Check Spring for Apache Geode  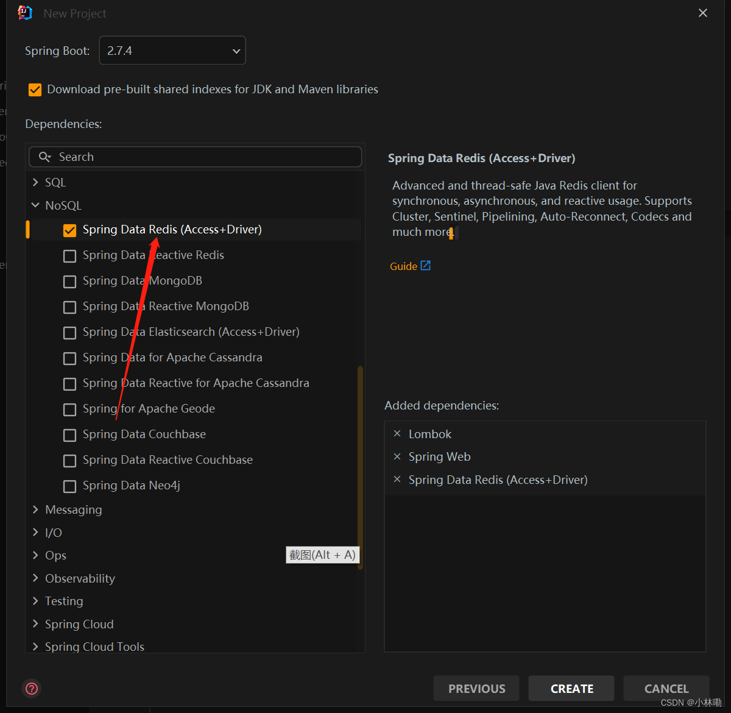tap(70, 410)
